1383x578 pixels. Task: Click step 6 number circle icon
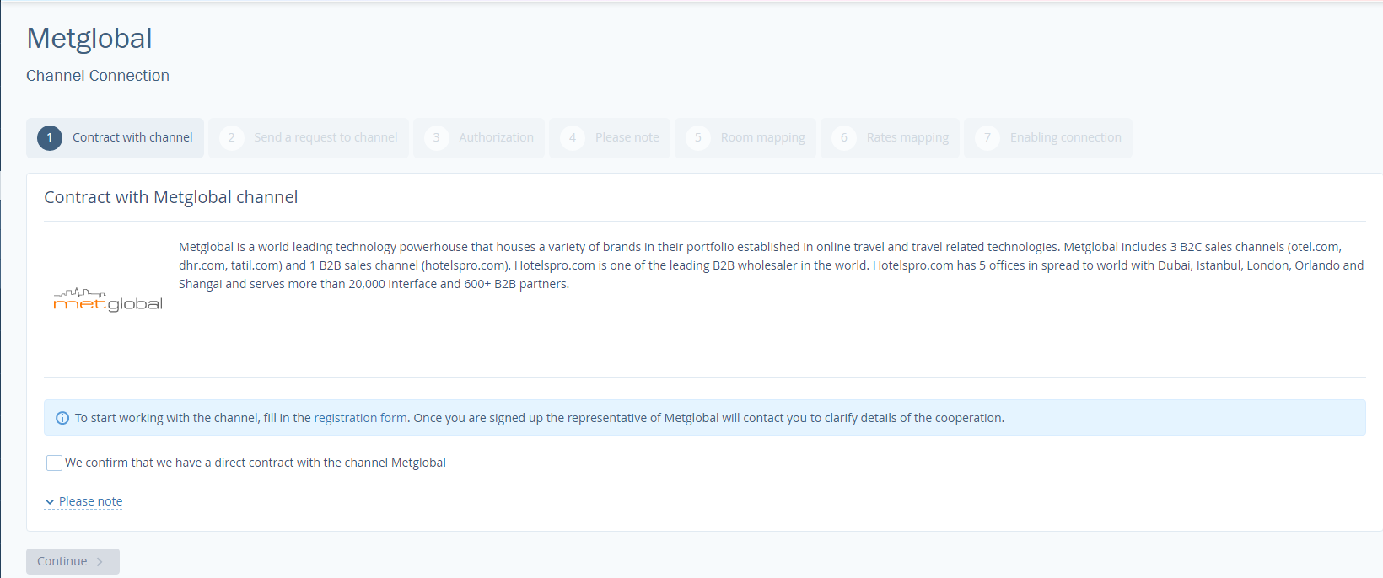point(844,137)
